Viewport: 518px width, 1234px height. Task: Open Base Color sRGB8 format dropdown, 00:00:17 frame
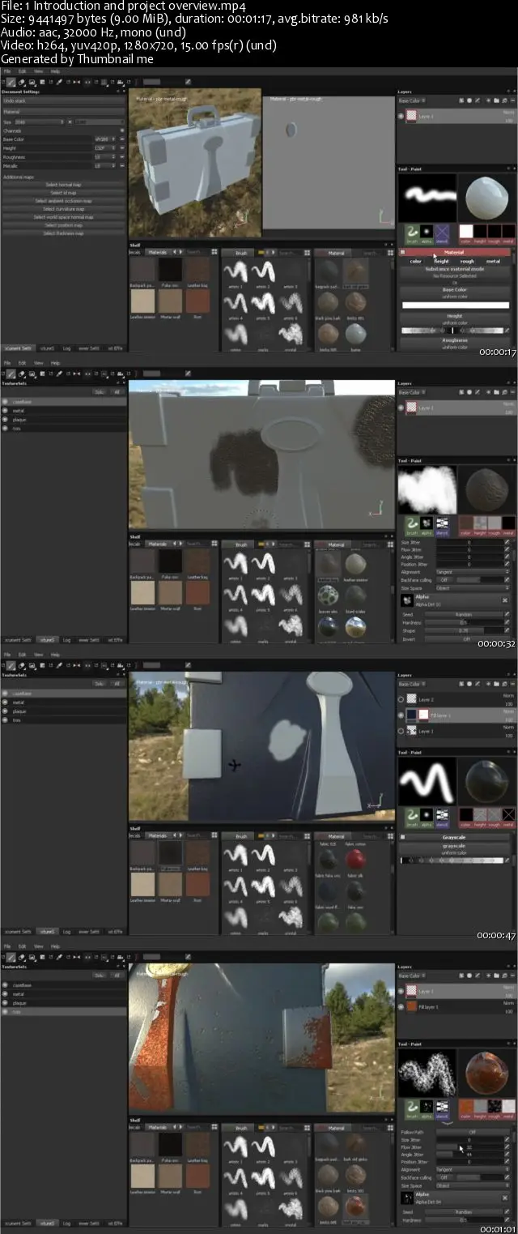[105, 139]
